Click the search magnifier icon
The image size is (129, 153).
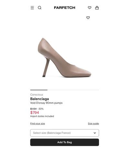click(40, 8)
